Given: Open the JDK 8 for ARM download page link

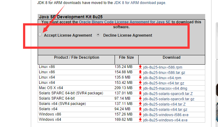Looking at the screenshot, I should click(x=140, y=3).
